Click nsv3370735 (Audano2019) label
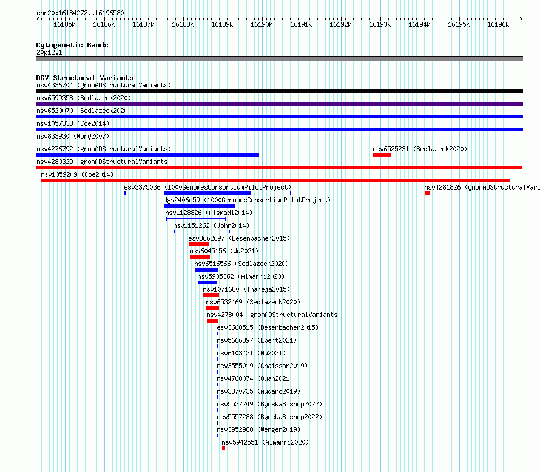This screenshot has width=540, height=472. click(258, 391)
